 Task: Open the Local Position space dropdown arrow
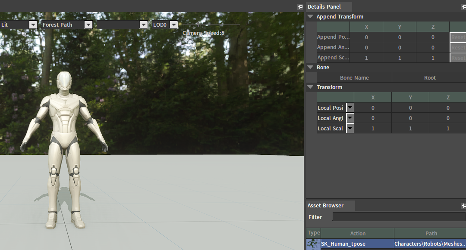[350, 108]
